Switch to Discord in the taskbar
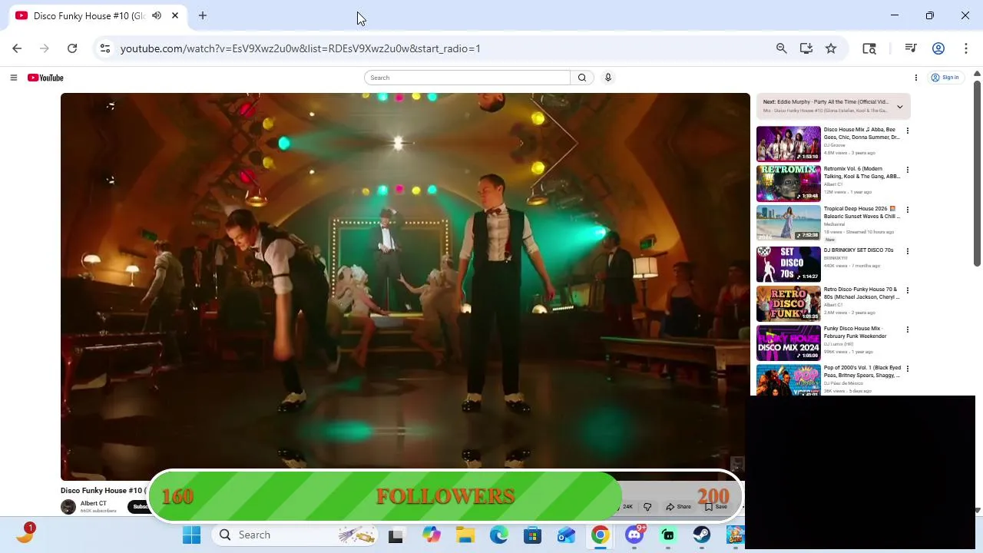983x553 pixels. click(634, 535)
